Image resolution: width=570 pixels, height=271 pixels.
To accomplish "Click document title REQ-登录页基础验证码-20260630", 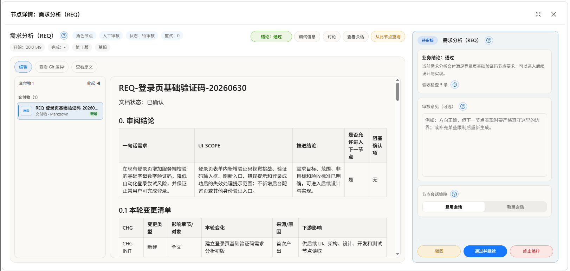I will (183, 88).
